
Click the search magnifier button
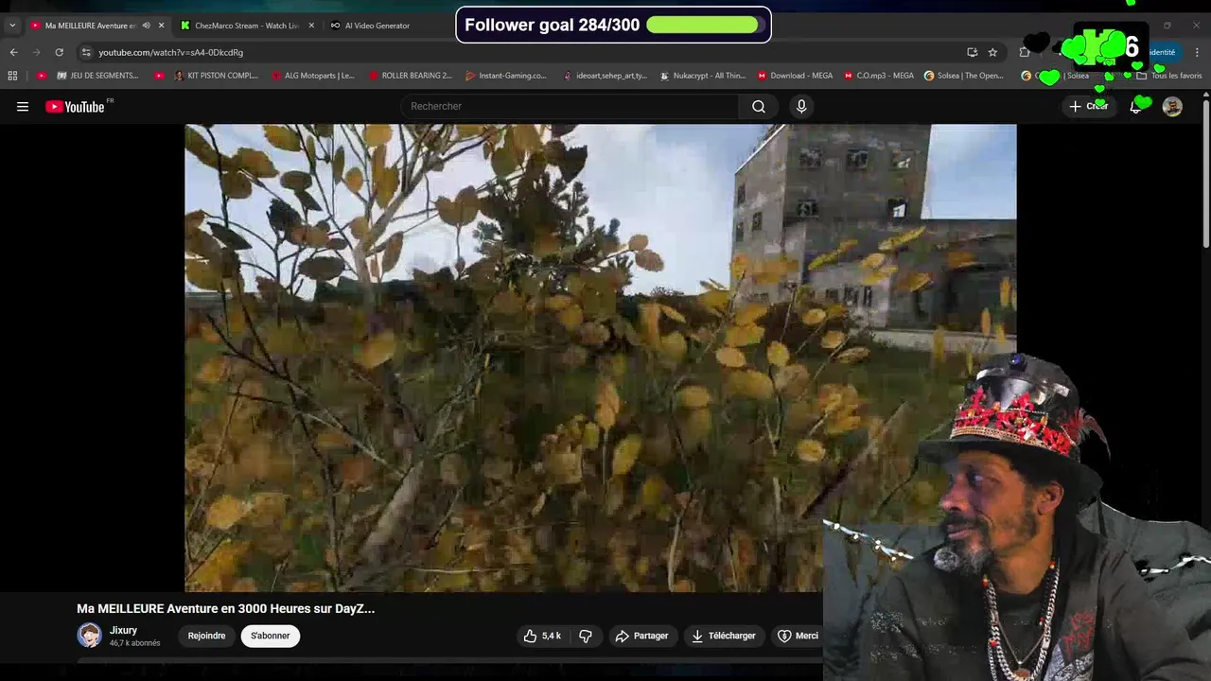pos(759,107)
